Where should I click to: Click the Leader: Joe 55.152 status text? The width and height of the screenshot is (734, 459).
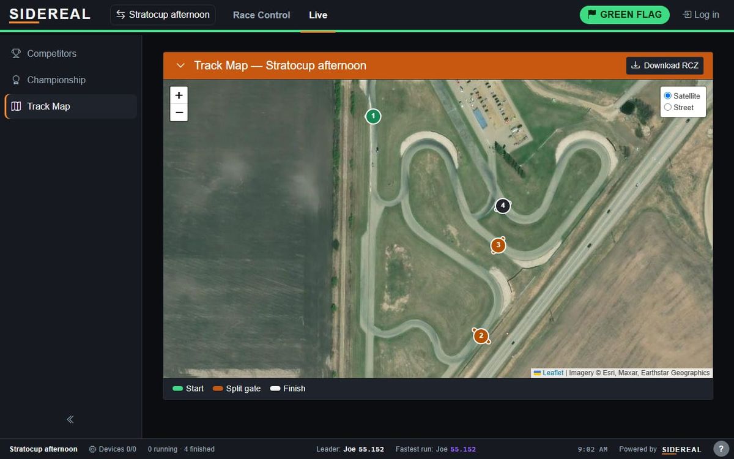coord(350,449)
